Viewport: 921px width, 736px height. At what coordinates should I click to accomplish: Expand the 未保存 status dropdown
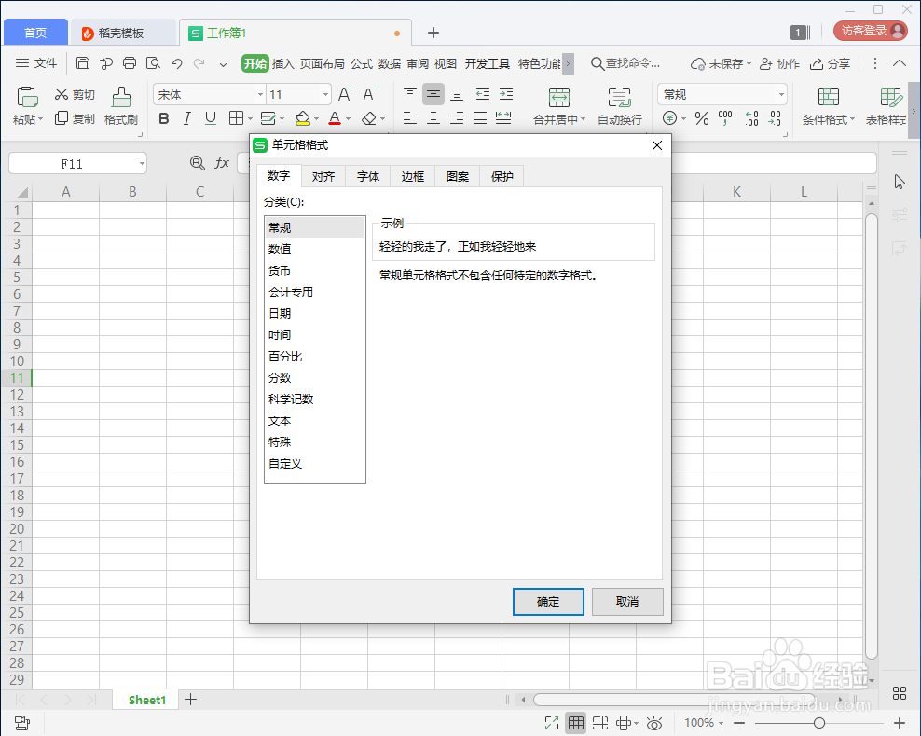tap(749, 63)
